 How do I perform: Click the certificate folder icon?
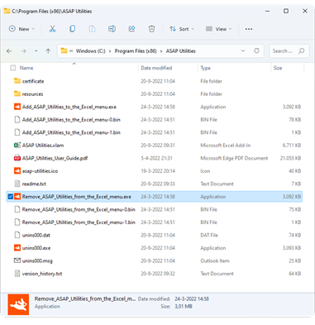coord(17,81)
